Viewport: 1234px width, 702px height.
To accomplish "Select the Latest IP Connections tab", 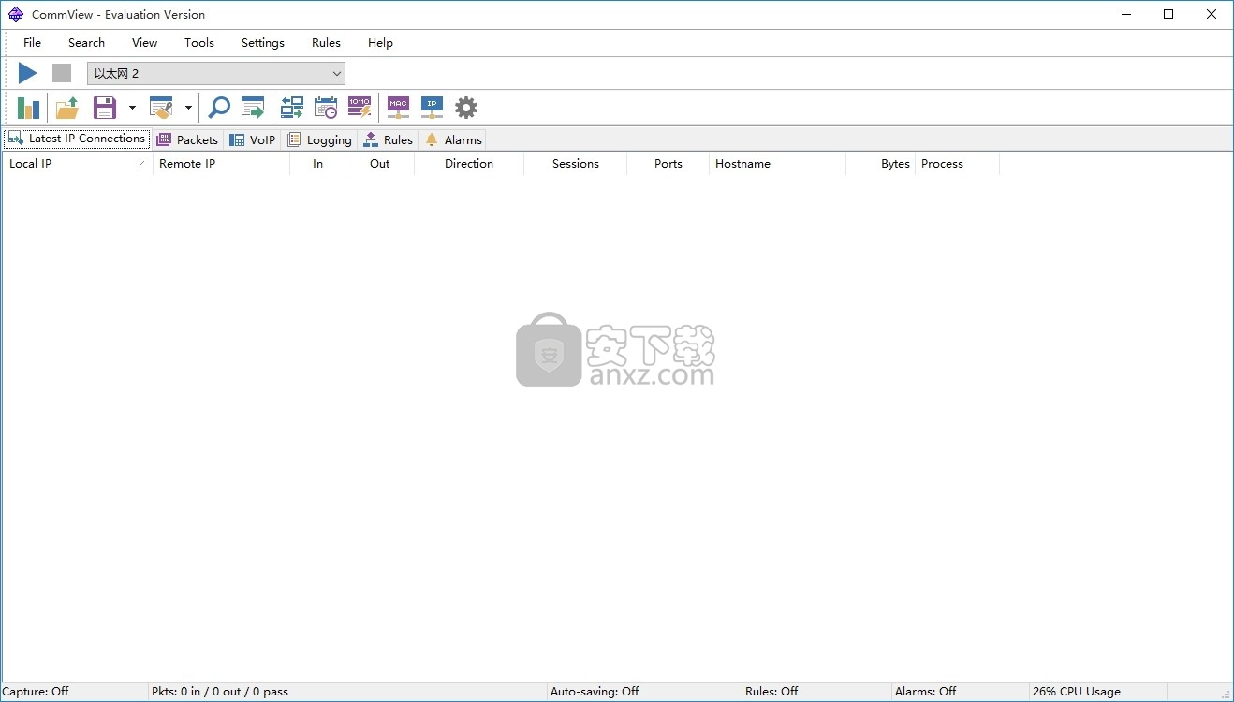I will (77, 139).
